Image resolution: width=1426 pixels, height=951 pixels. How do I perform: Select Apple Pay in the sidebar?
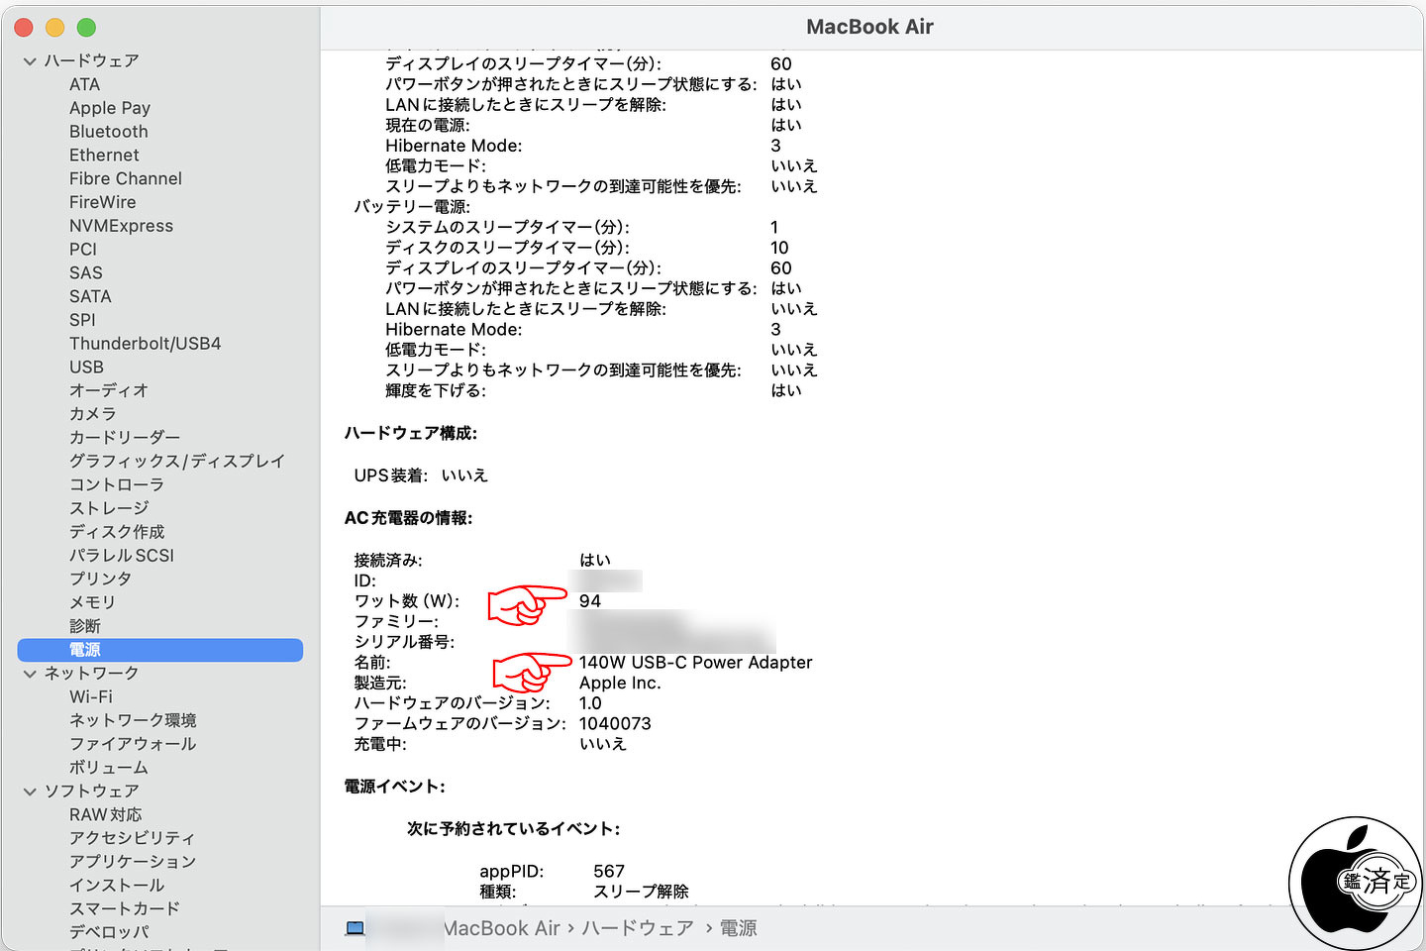[109, 108]
